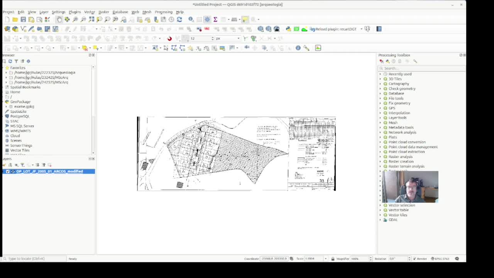Toggle the mouse extents display icon beside coordinates

291,259
